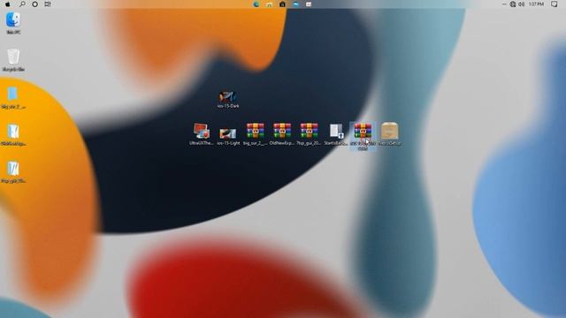Screen dimensions: 566x318
Task: Select the Recycle Bin desktop icon
Action: 13,60
